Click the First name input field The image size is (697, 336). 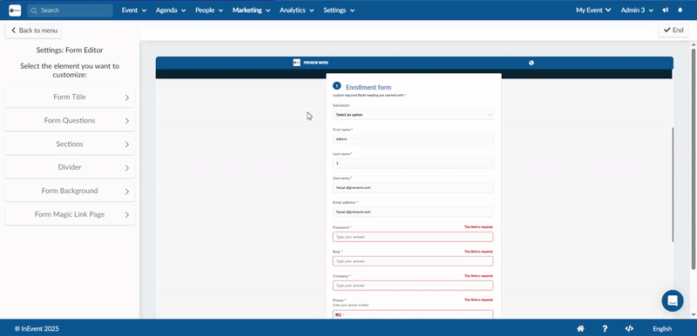point(413,139)
